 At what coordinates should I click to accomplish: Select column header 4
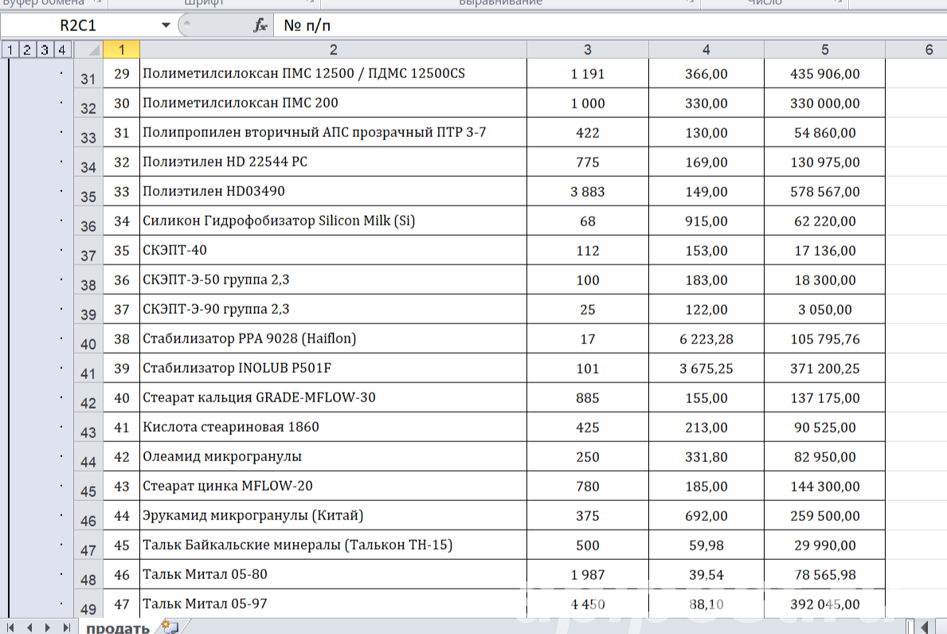[x=706, y=49]
